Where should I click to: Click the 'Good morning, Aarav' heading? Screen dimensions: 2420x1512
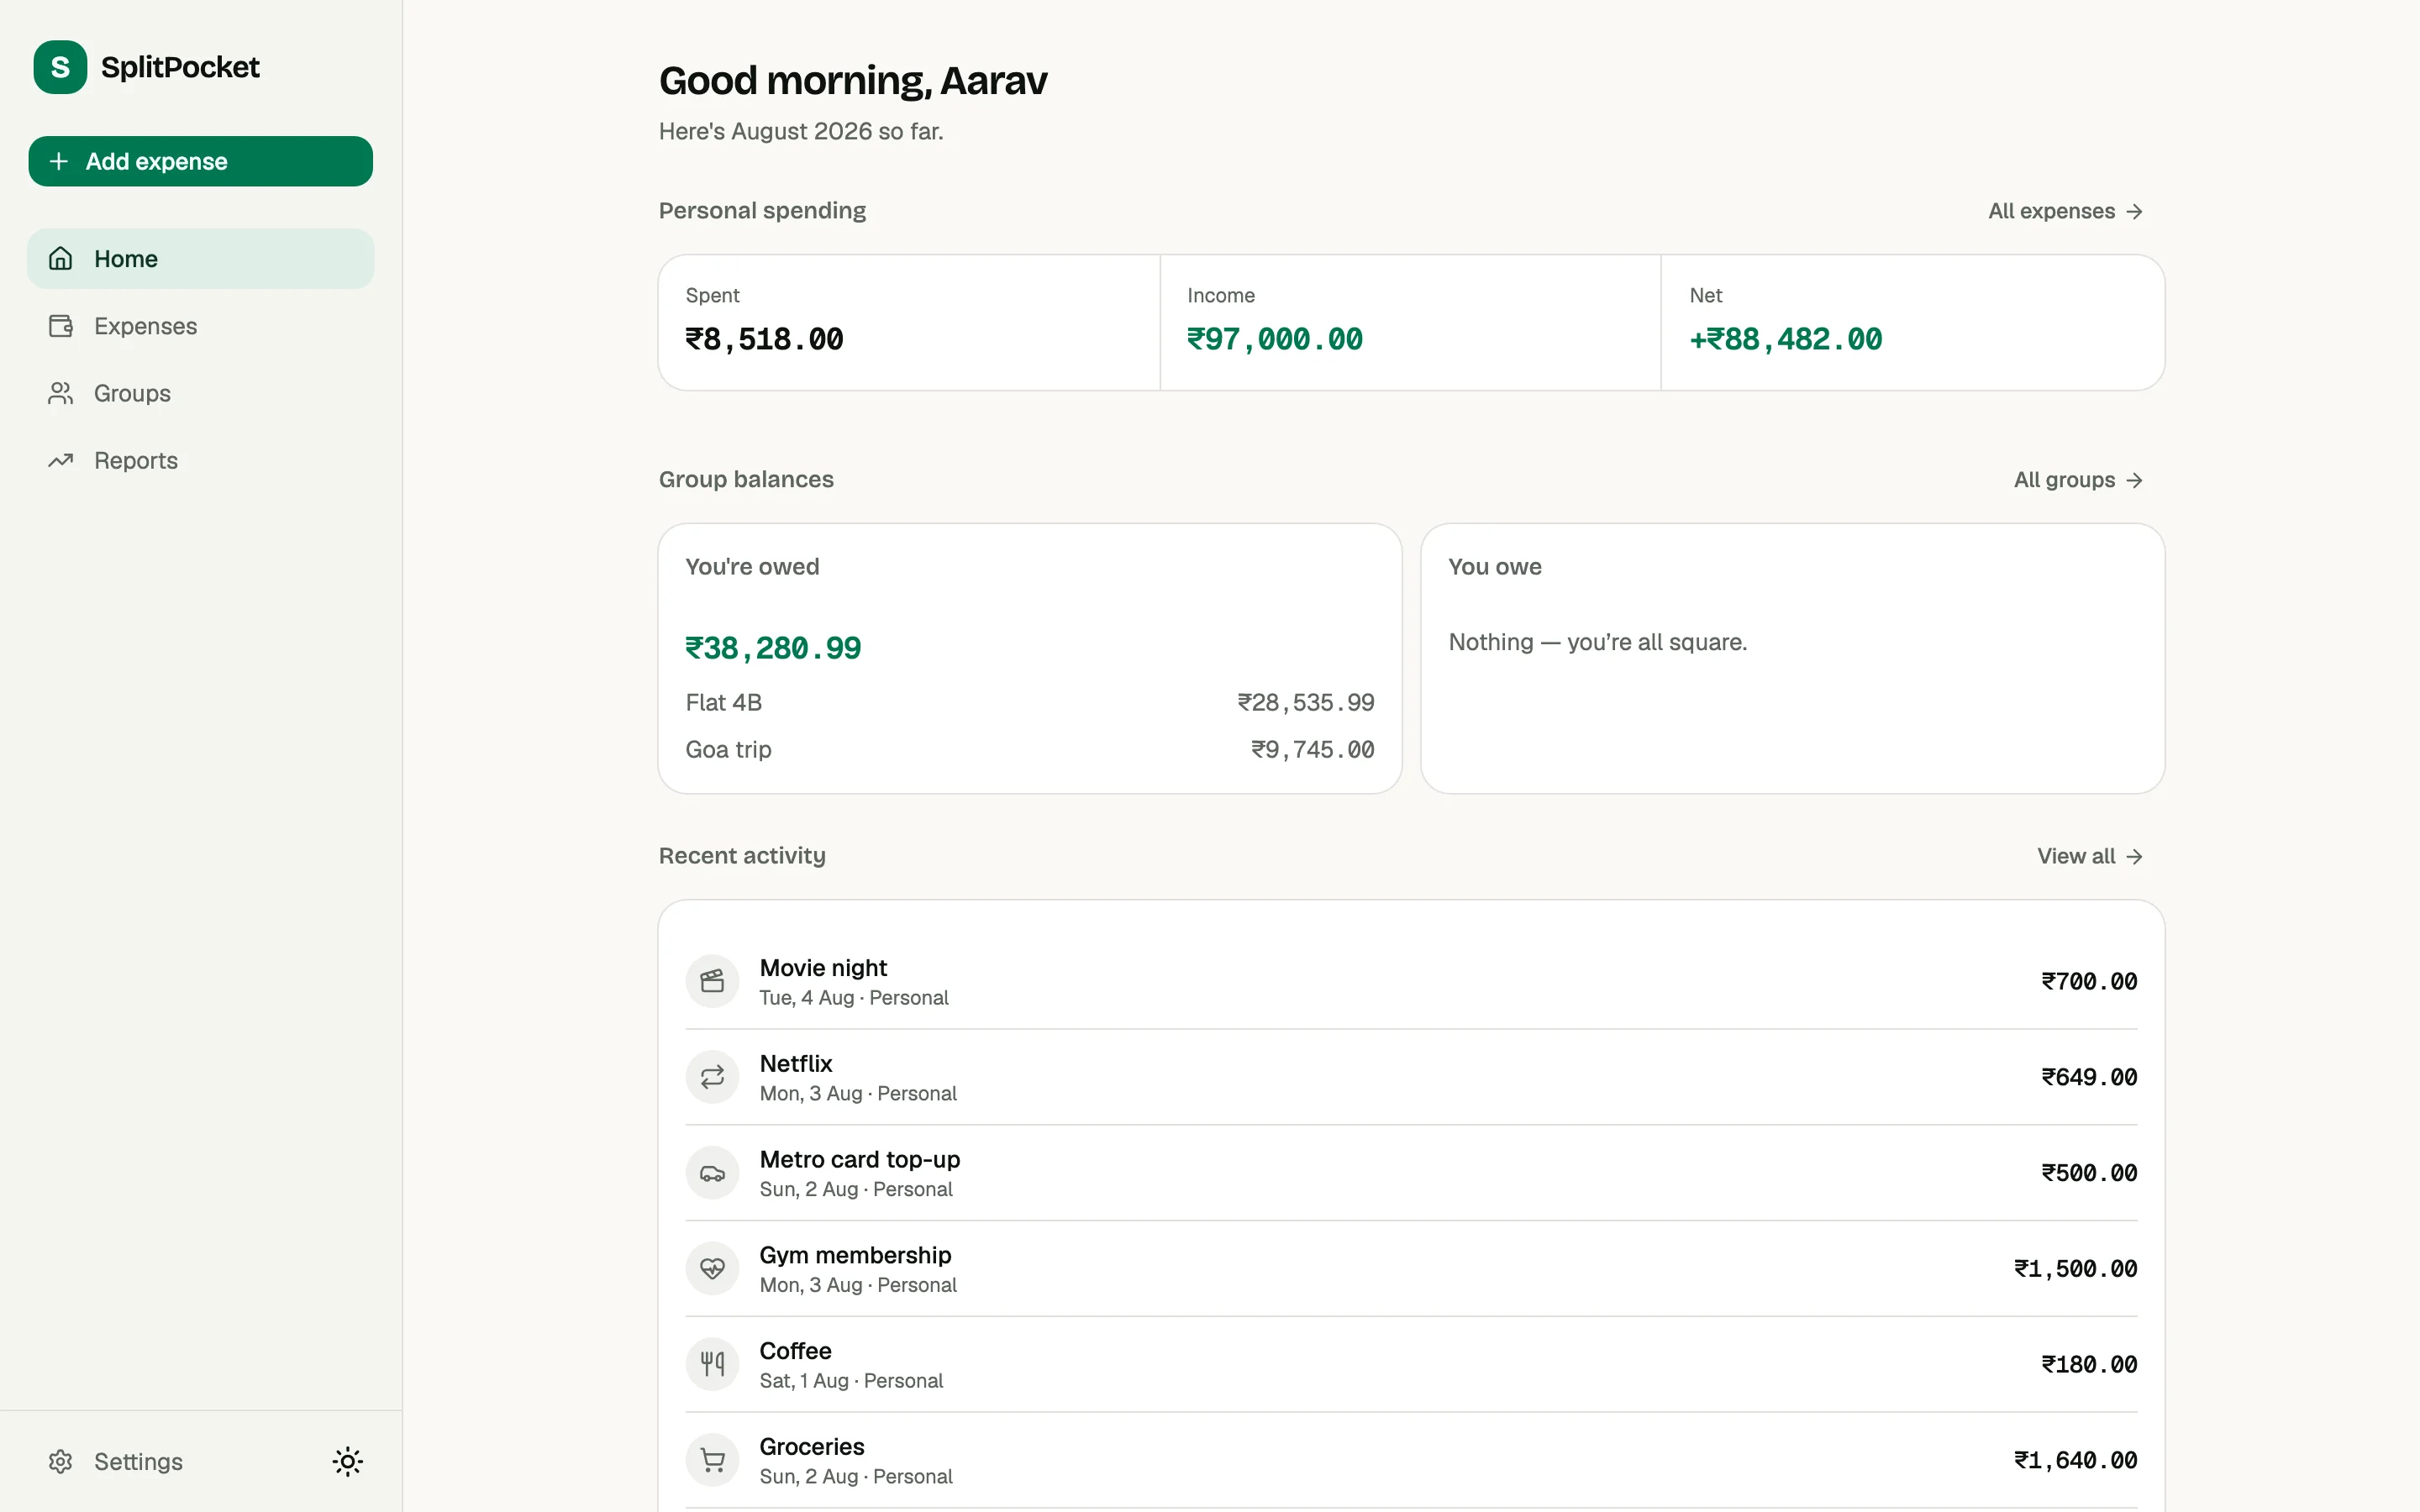coord(853,81)
